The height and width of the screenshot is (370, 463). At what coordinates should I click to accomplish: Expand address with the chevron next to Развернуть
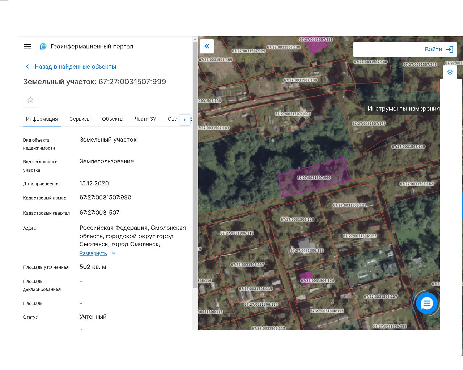tap(114, 253)
